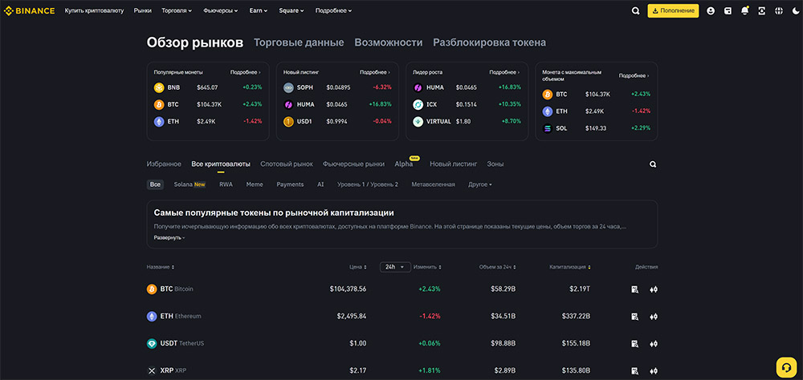
Task: Switch to Избранное tab
Action: (164, 164)
